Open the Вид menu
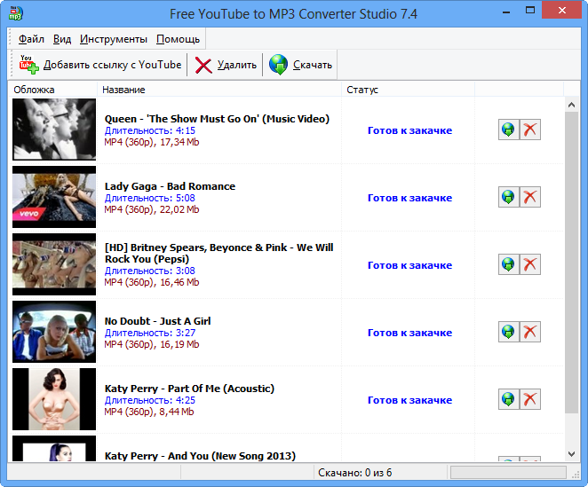The width and height of the screenshot is (588, 487). (x=62, y=39)
